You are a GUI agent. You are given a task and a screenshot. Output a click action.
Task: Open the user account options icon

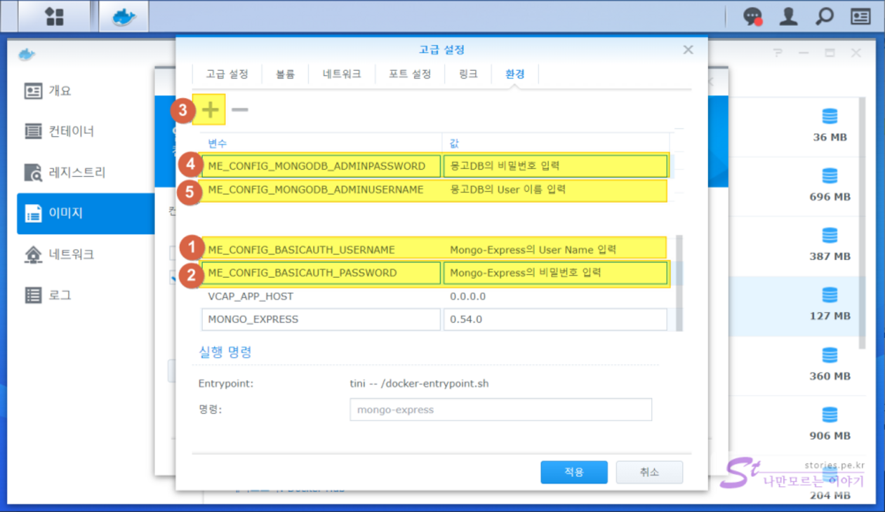point(789,16)
